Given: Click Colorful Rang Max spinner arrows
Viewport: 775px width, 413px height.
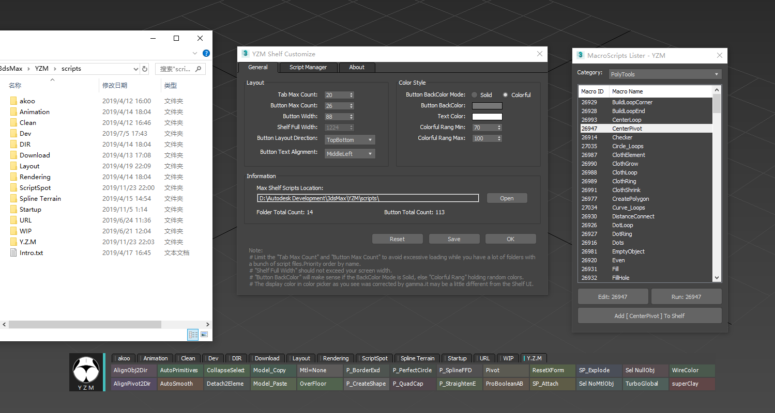Looking at the screenshot, I should pyautogui.click(x=499, y=138).
